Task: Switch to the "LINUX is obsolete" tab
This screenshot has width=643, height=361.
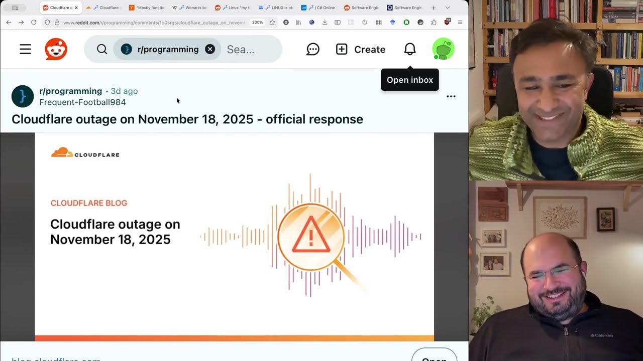Action: pyautogui.click(x=275, y=8)
